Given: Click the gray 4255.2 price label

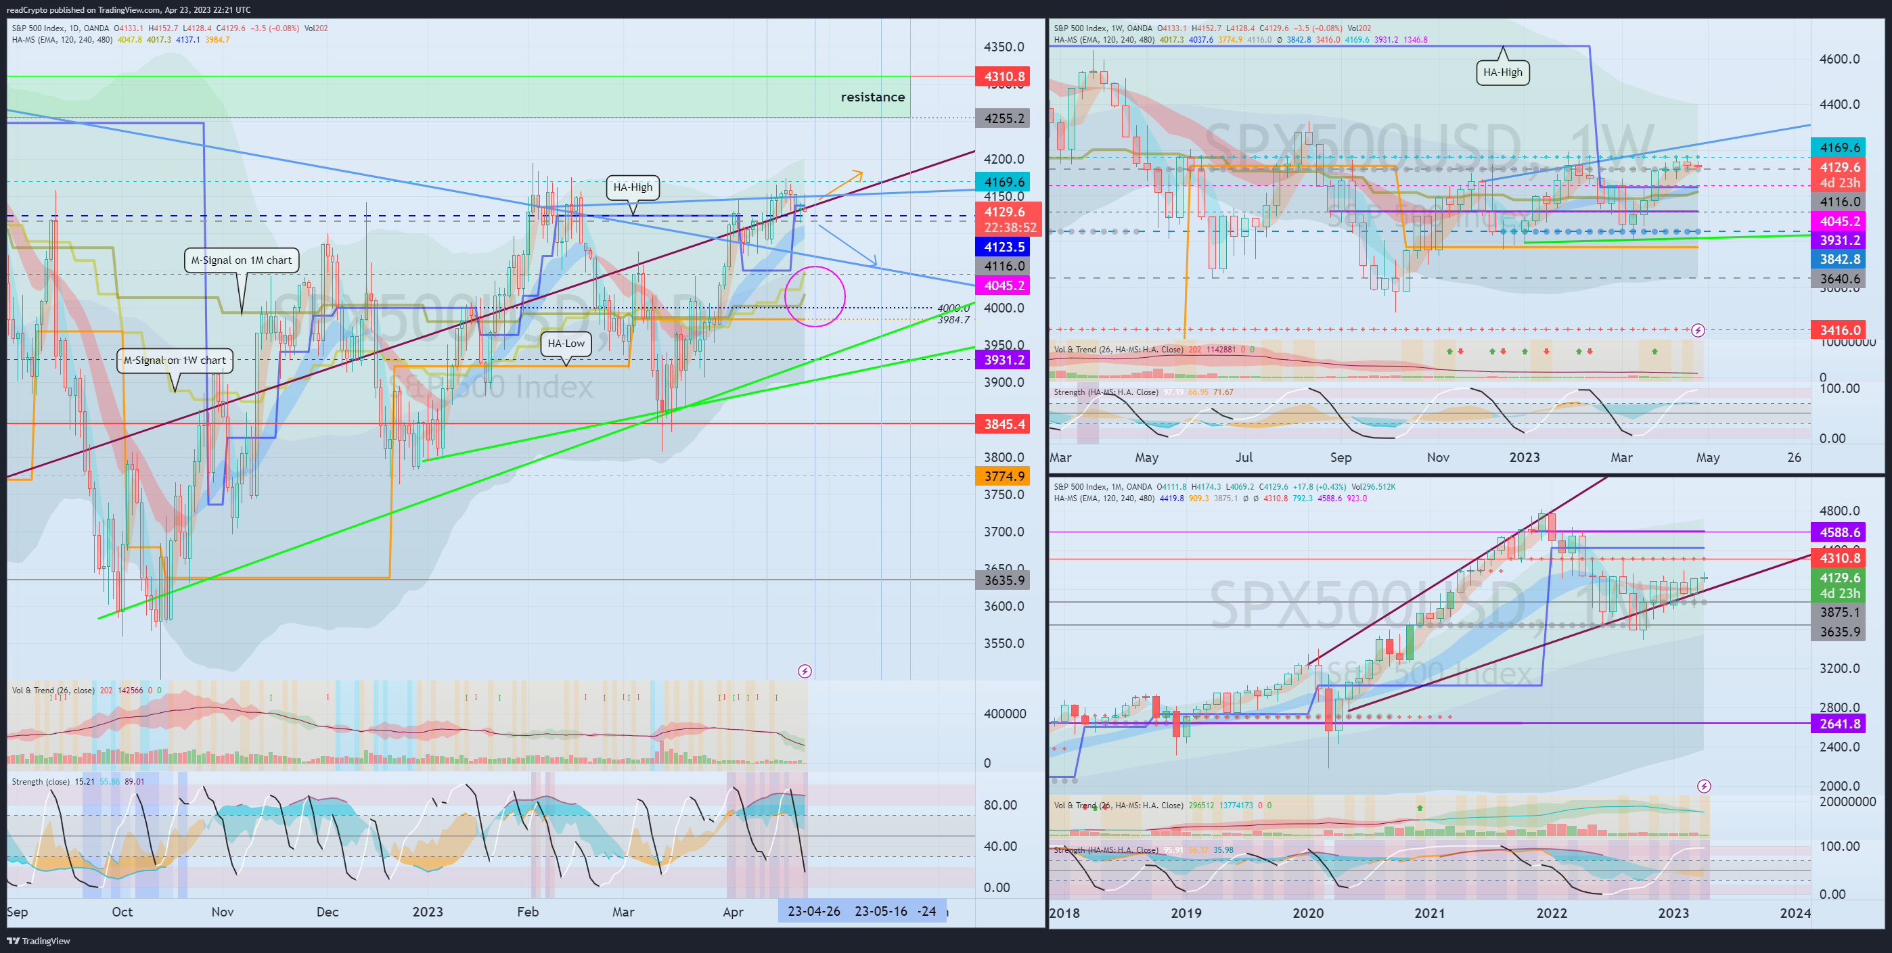Looking at the screenshot, I should point(1004,118).
